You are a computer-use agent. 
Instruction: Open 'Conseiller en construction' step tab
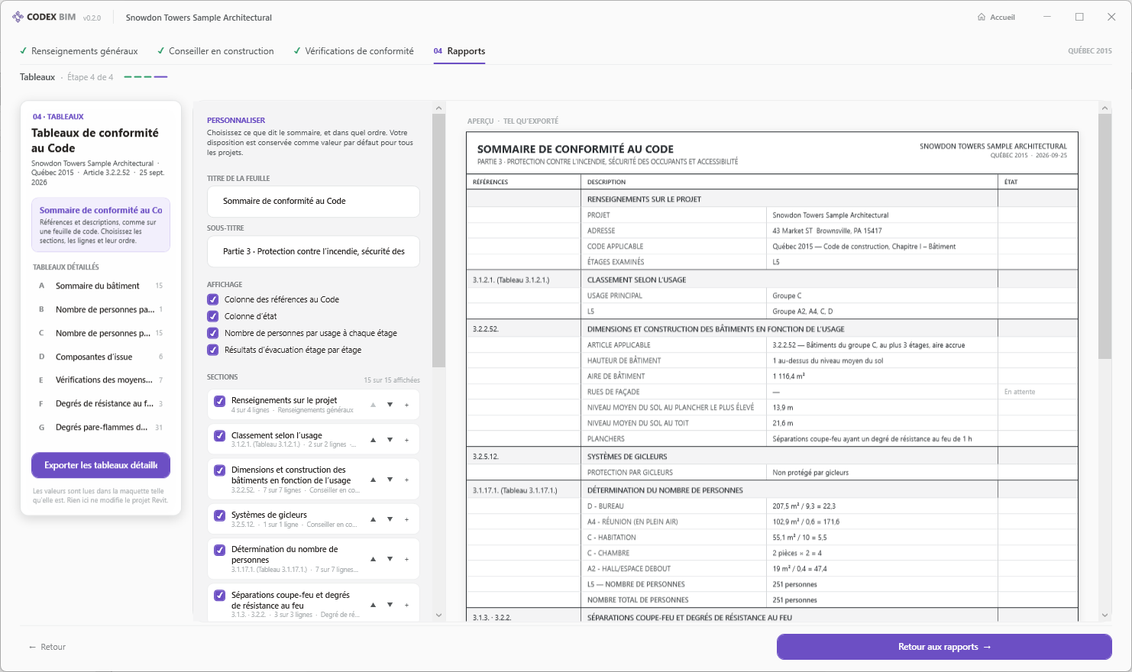click(215, 51)
